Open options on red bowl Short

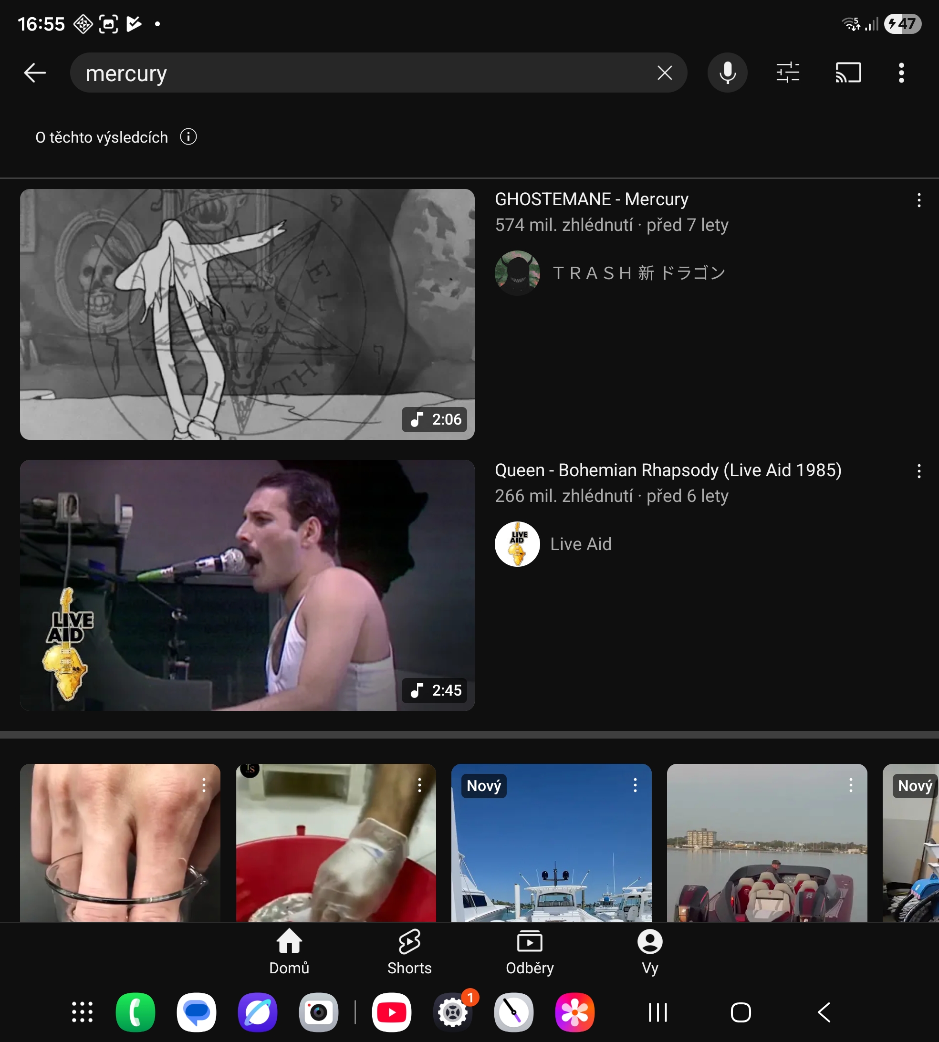(x=419, y=786)
